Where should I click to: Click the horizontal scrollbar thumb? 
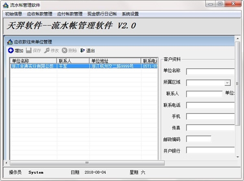point(87,163)
